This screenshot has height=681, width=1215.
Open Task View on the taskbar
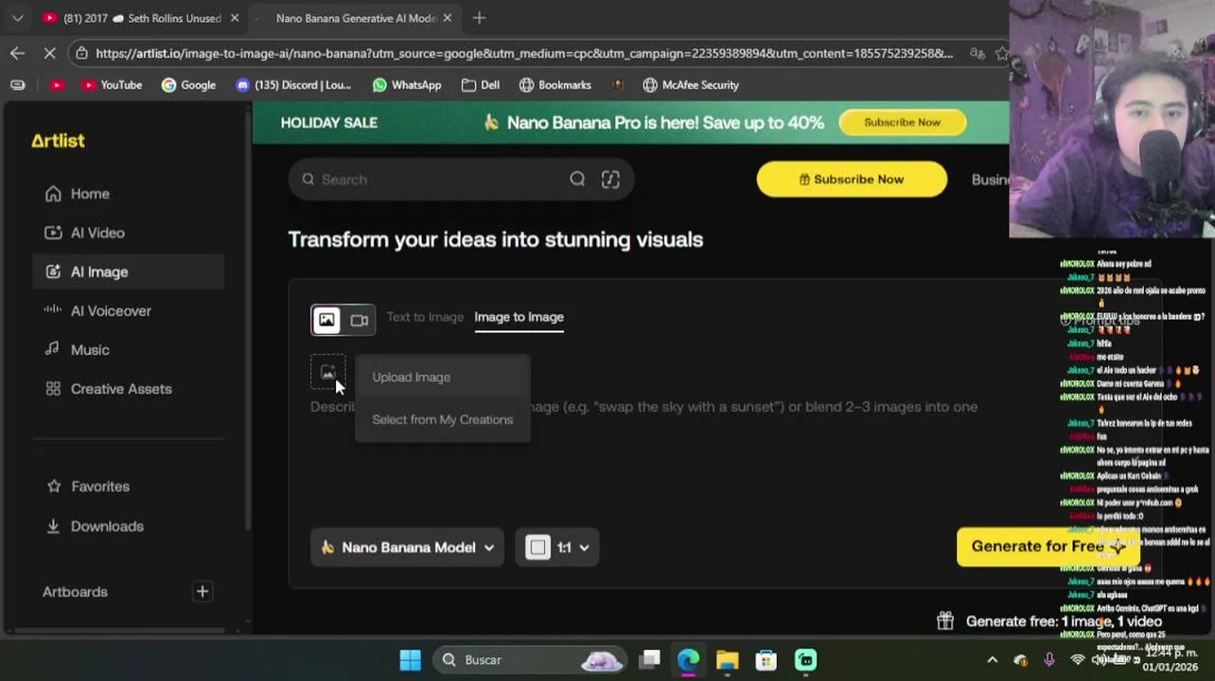point(649,659)
